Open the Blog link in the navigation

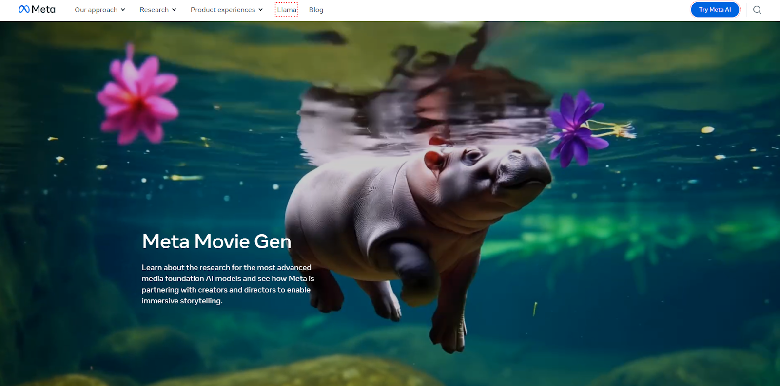pos(316,10)
